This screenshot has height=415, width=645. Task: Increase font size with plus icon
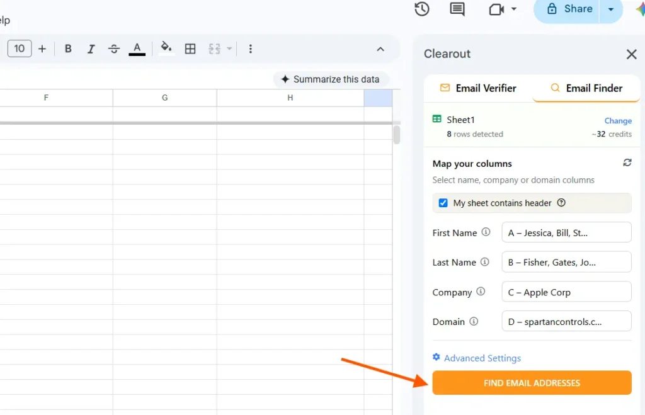[x=42, y=49]
